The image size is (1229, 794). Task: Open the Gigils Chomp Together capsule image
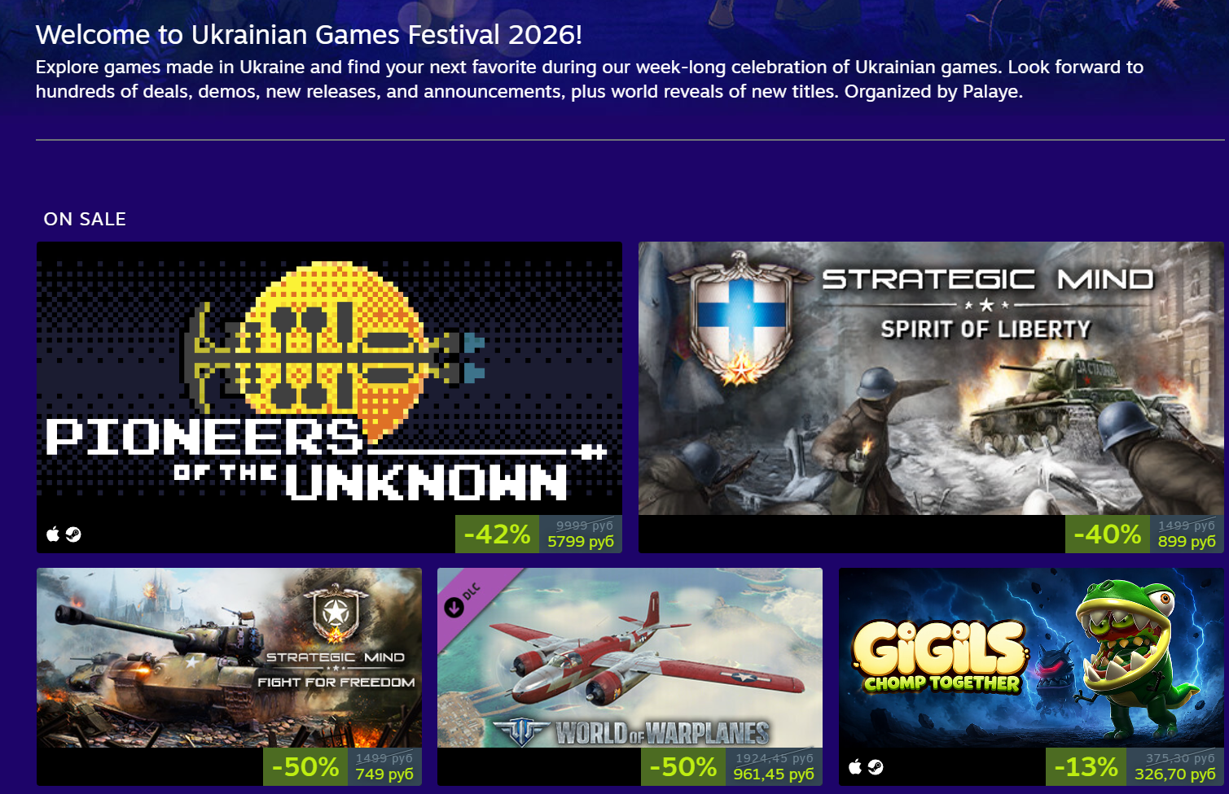[x=1031, y=657]
